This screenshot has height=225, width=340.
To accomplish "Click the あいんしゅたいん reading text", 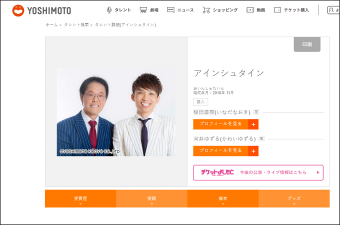I will point(208,88).
